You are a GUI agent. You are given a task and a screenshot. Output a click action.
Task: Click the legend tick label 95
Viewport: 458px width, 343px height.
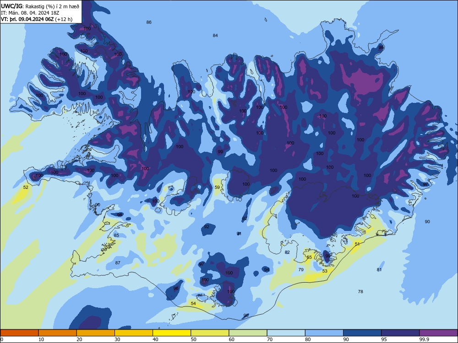click(x=384, y=339)
